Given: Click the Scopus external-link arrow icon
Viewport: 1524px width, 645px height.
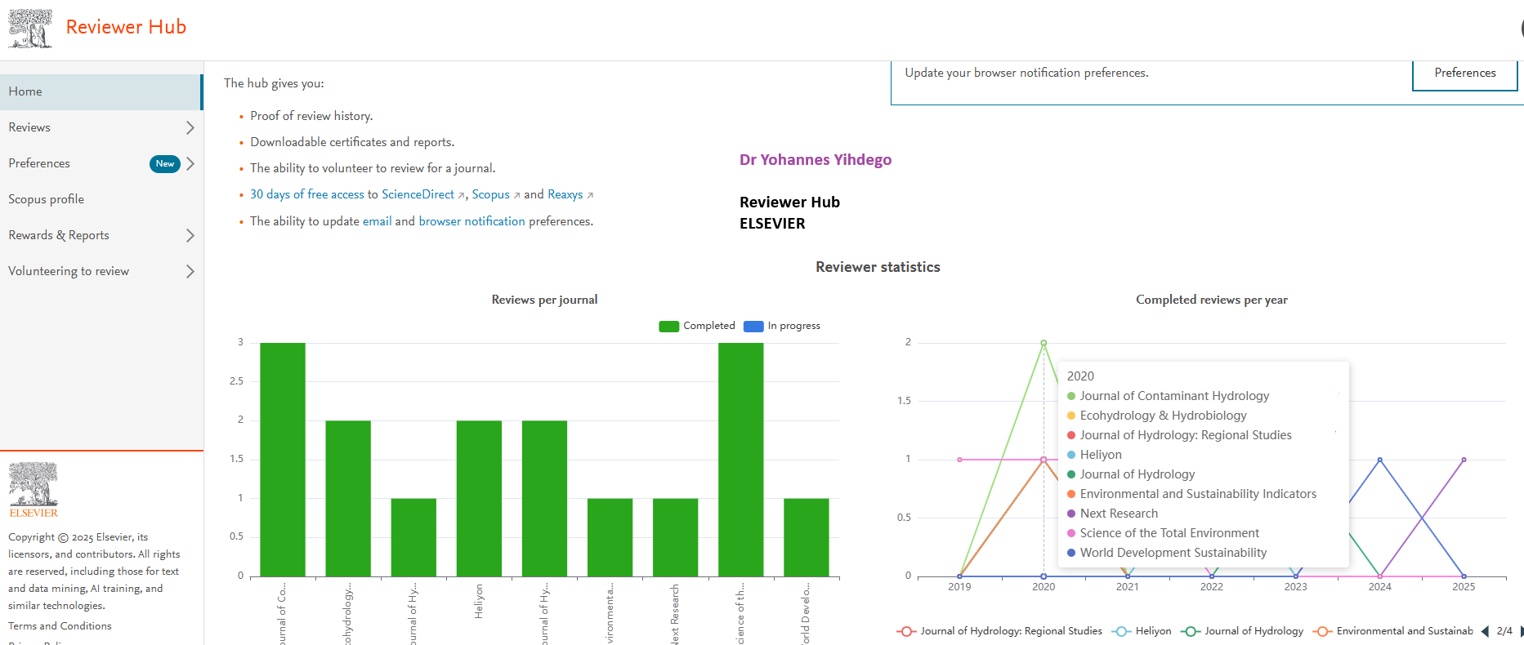Looking at the screenshot, I should coord(516,195).
